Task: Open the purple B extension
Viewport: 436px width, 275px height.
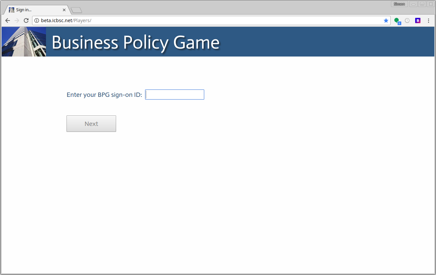Action: tap(418, 20)
